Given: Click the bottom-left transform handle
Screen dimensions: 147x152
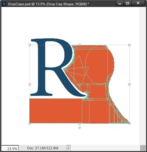Looking at the screenshot, I should [30, 123].
